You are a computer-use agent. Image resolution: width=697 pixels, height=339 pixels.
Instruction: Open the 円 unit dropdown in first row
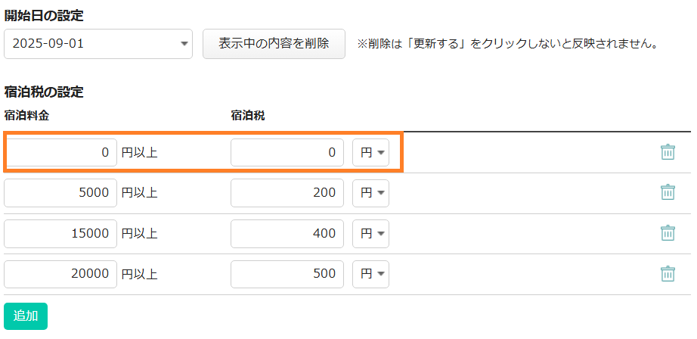pos(371,152)
